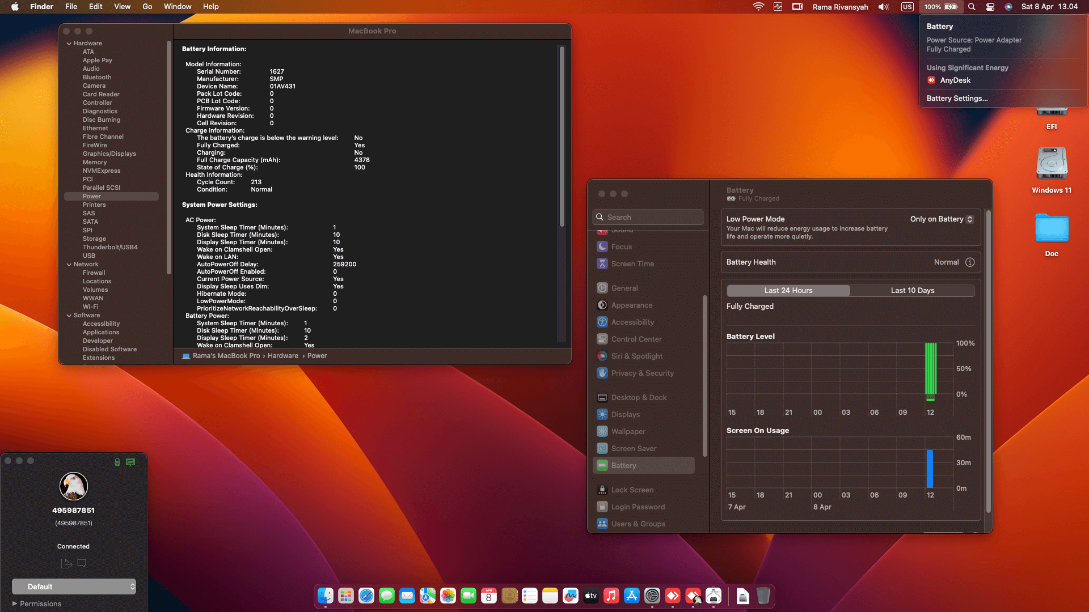Expand Permissions in the AnyDesk window
This screenshot has height=612, width=1089.
coord(36,603)
